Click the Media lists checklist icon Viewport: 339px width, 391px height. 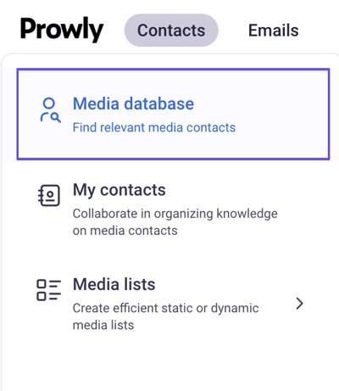click(49, 290)
